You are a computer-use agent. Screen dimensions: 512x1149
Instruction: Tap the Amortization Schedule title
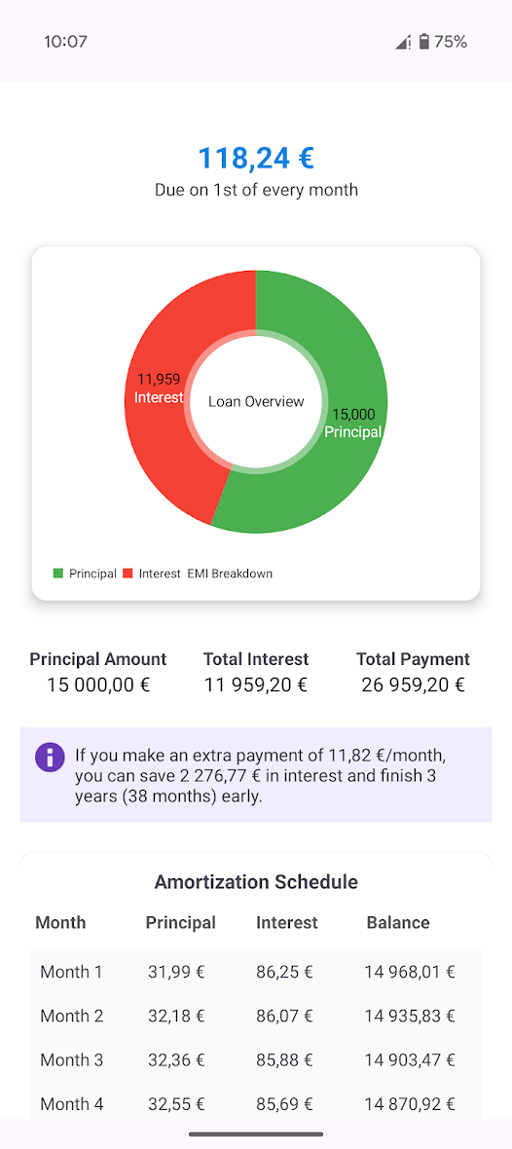[x=256, y=882]
